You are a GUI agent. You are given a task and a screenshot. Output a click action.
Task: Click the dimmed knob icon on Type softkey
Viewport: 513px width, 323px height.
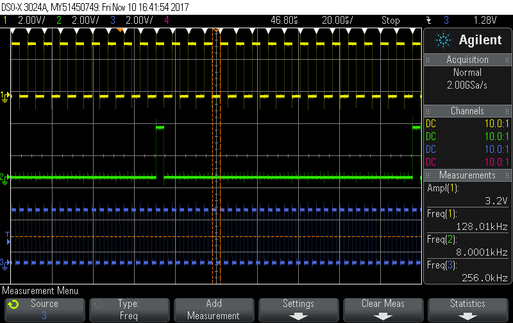[x=98, y=304]
